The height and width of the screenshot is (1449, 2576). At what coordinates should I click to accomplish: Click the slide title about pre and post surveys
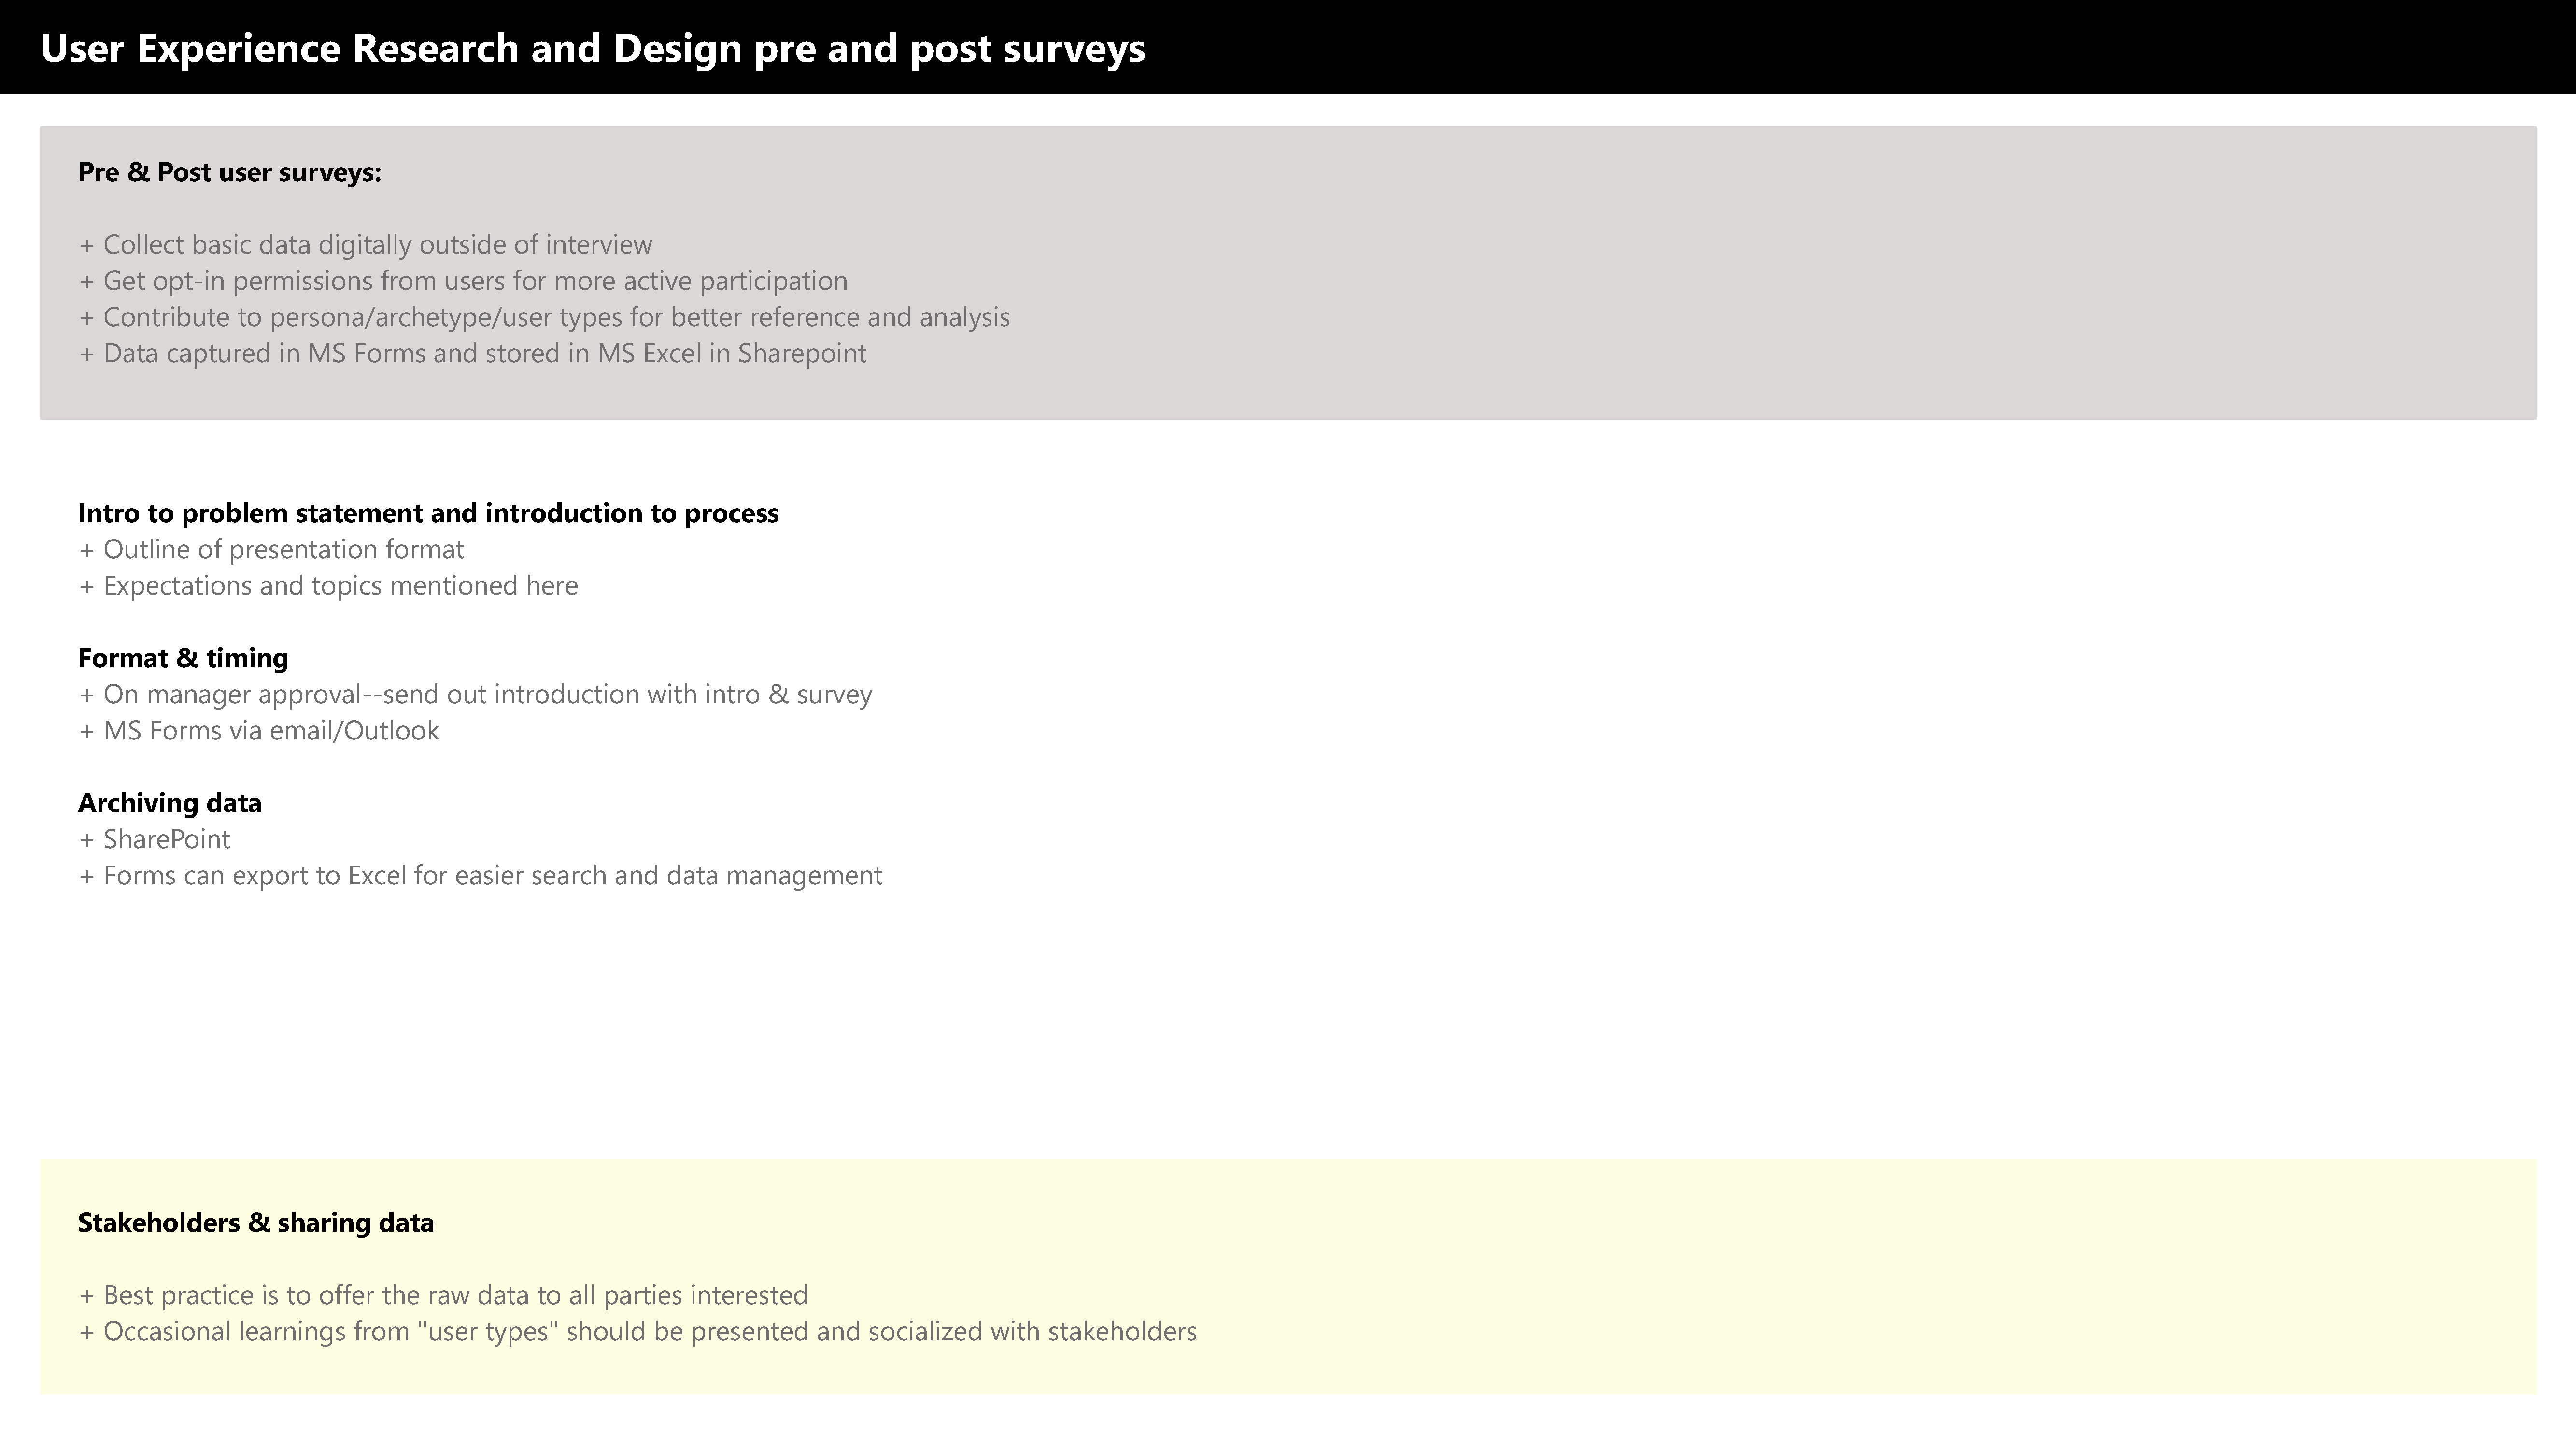593,48
